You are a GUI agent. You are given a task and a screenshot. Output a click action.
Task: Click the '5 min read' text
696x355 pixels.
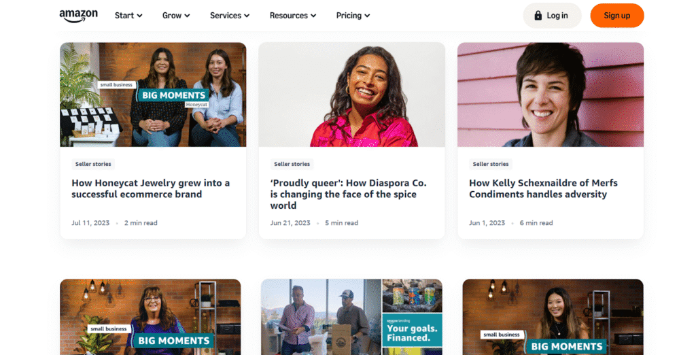(341, 223)
